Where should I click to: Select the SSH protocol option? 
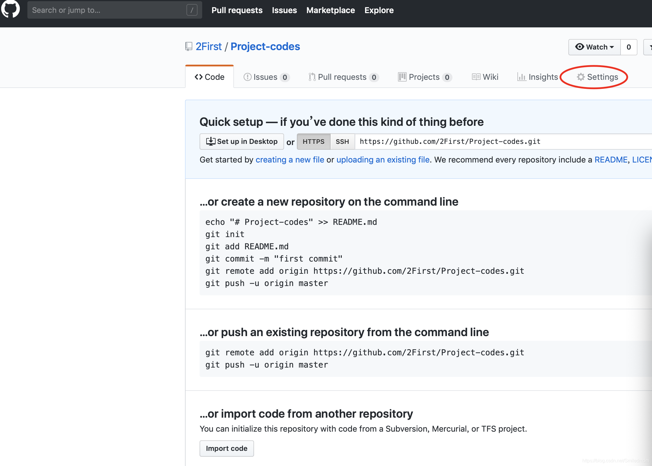(342, 142)
